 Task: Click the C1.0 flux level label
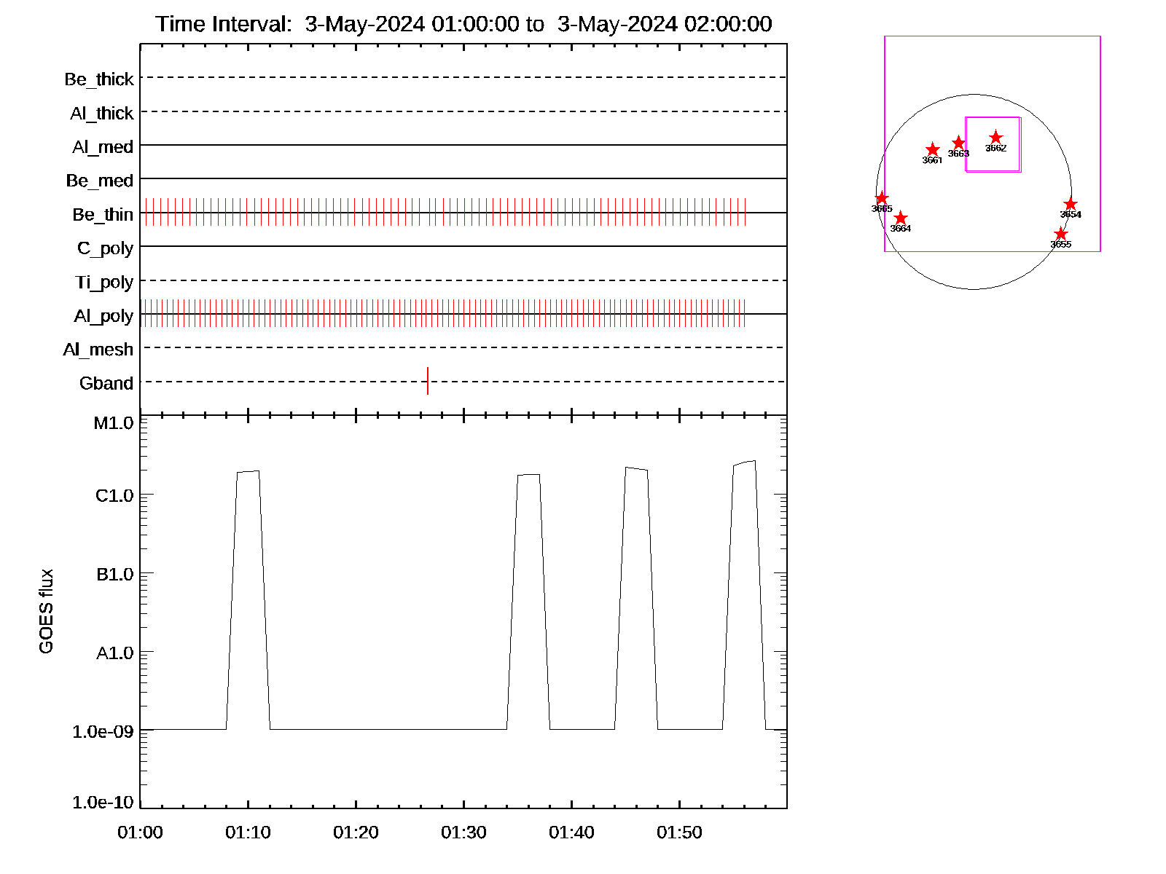pos(114,496)
